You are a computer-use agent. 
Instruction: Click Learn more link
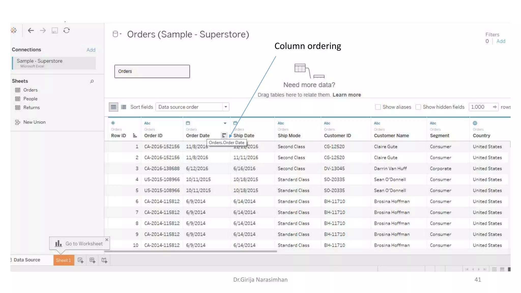pos(347,95)
